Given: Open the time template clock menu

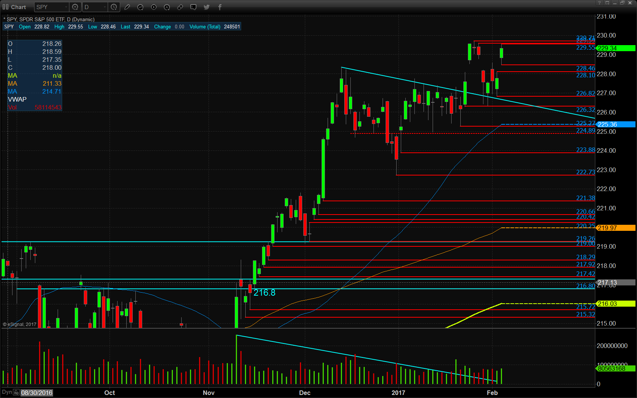Looking at the screenshot, I should click(114, 7).
